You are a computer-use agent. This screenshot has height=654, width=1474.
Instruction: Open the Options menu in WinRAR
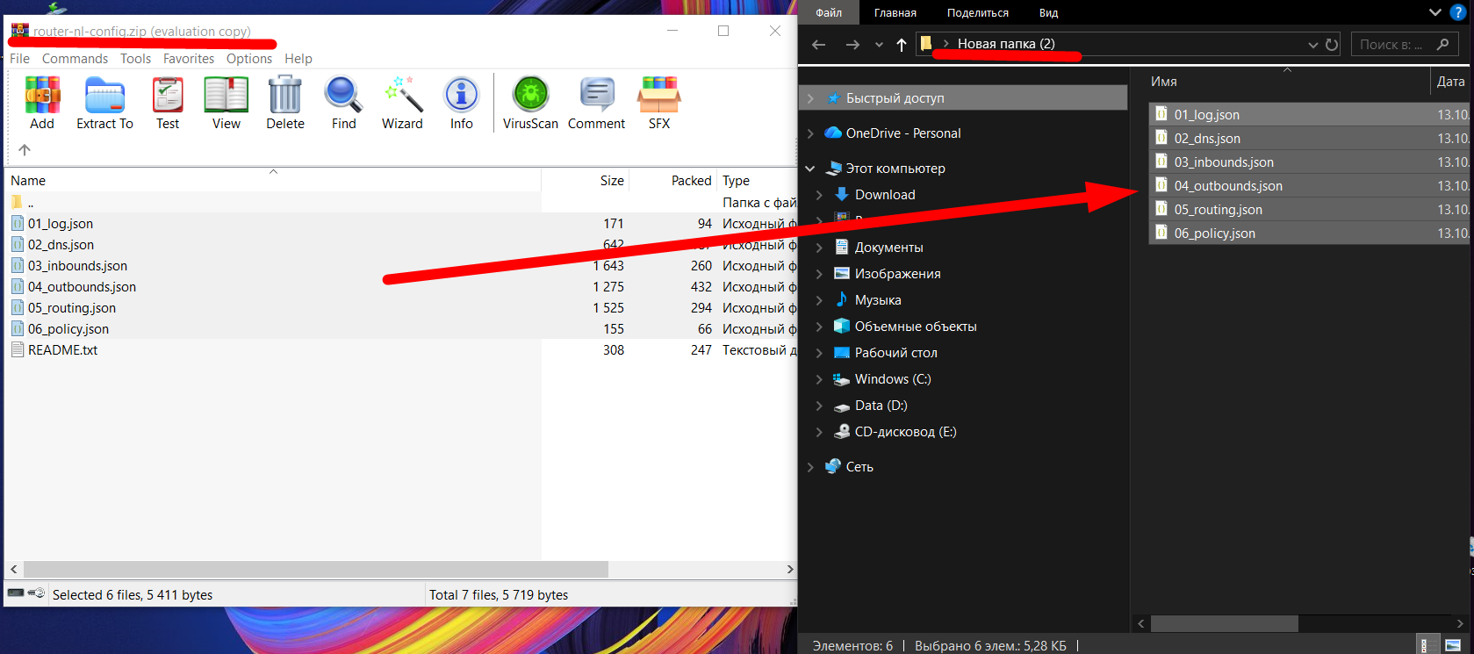[x=249, y=59]
